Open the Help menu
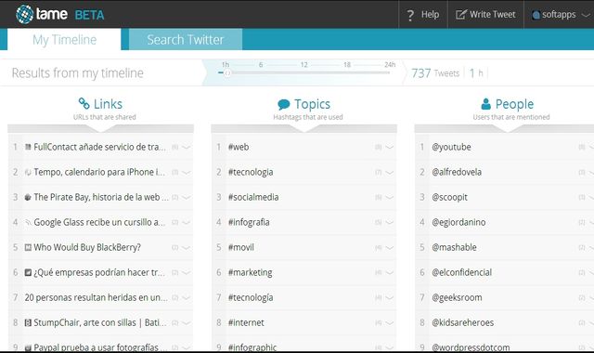This screenshot has width=594, height=353. [423, 15]
